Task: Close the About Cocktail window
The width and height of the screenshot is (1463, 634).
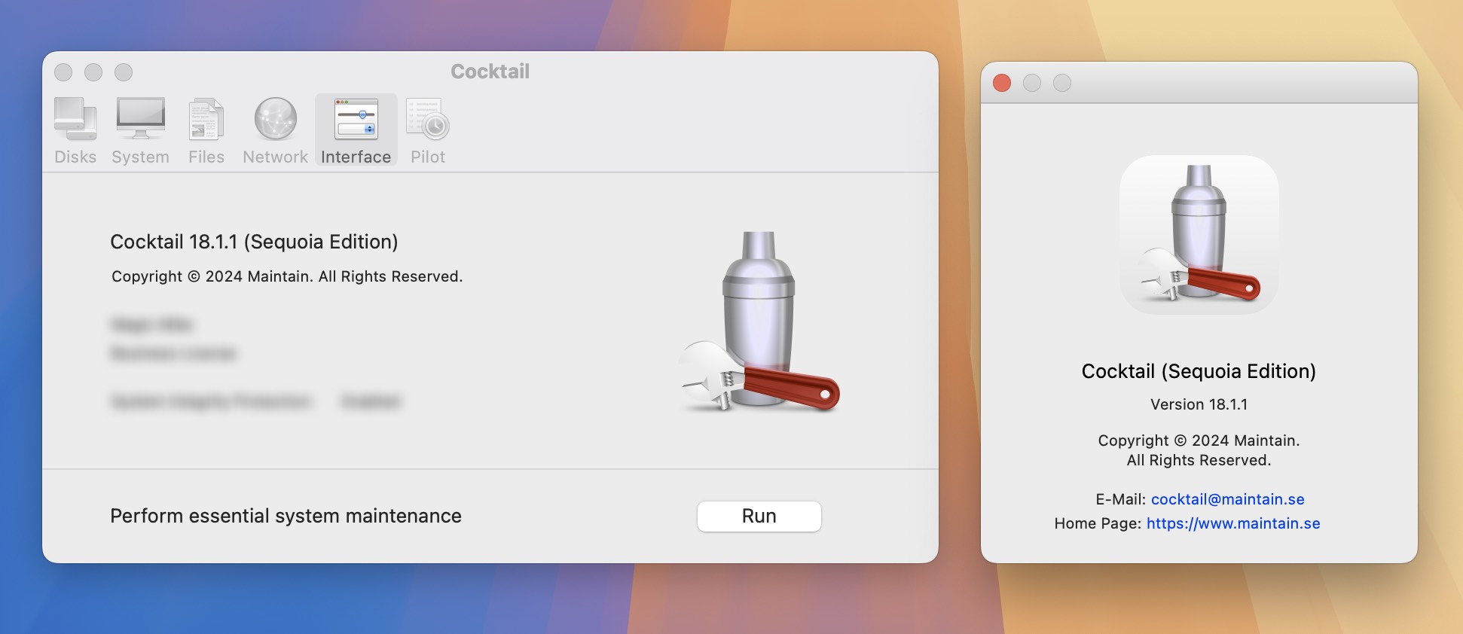Action: tap(1002, 83)
